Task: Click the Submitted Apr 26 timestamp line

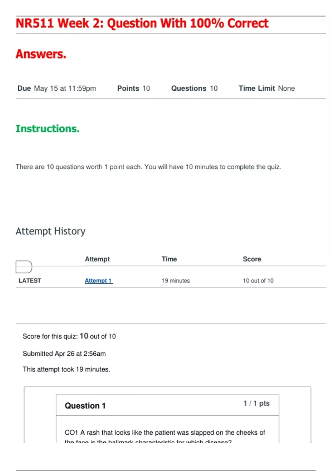Action: click(64, 354)
